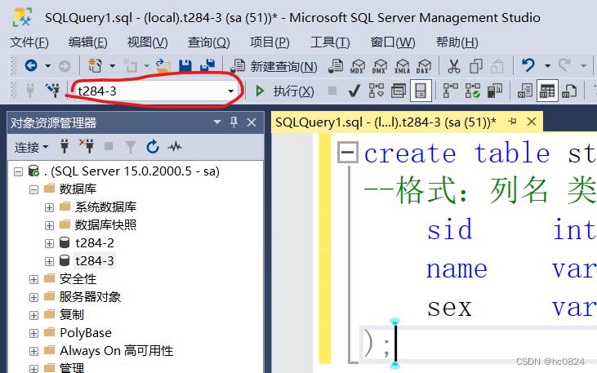597x373 pixels.
Task: Open a new MDX query
Action: [x=358, y=66]
